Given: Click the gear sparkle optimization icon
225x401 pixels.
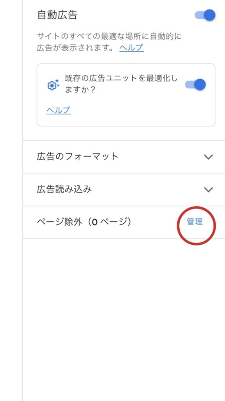Looking at the screenshot, I should click(53, 85).
